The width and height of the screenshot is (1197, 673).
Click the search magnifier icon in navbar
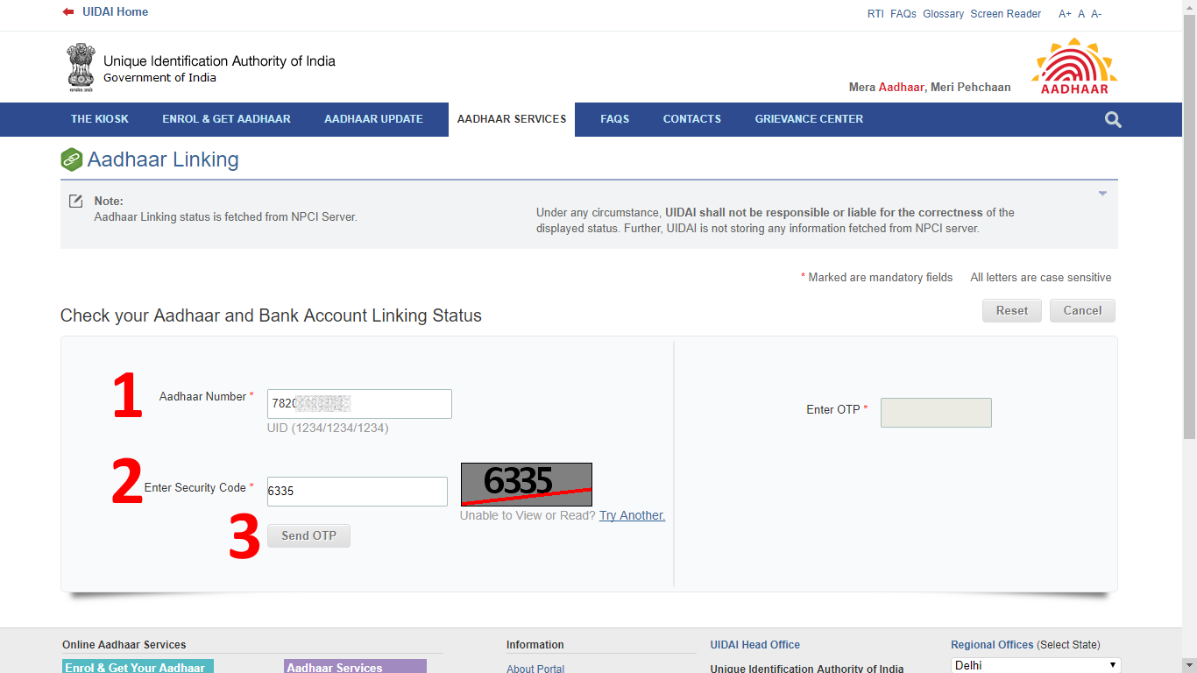tap(1113, 120)
